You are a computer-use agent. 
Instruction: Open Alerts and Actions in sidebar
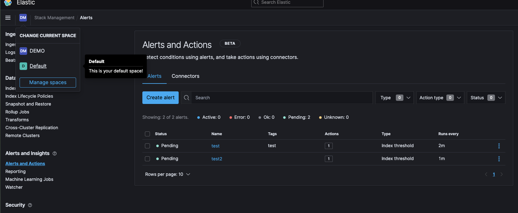point(25,164)
